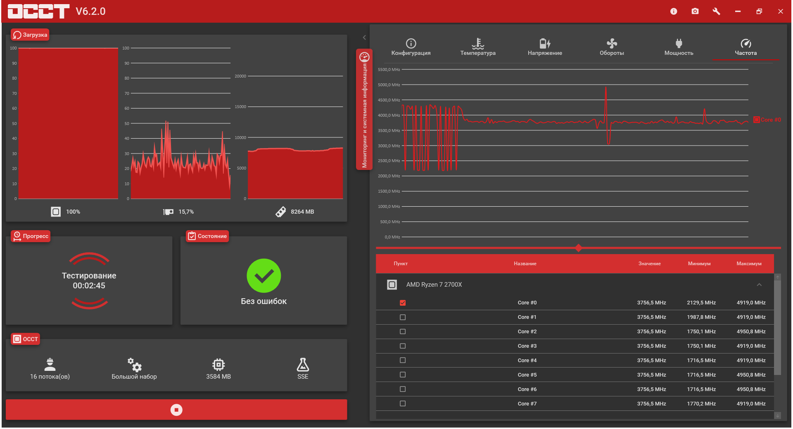Click the OCCT section label icon
Screen dimensions: 793x429
pos(17,339)
